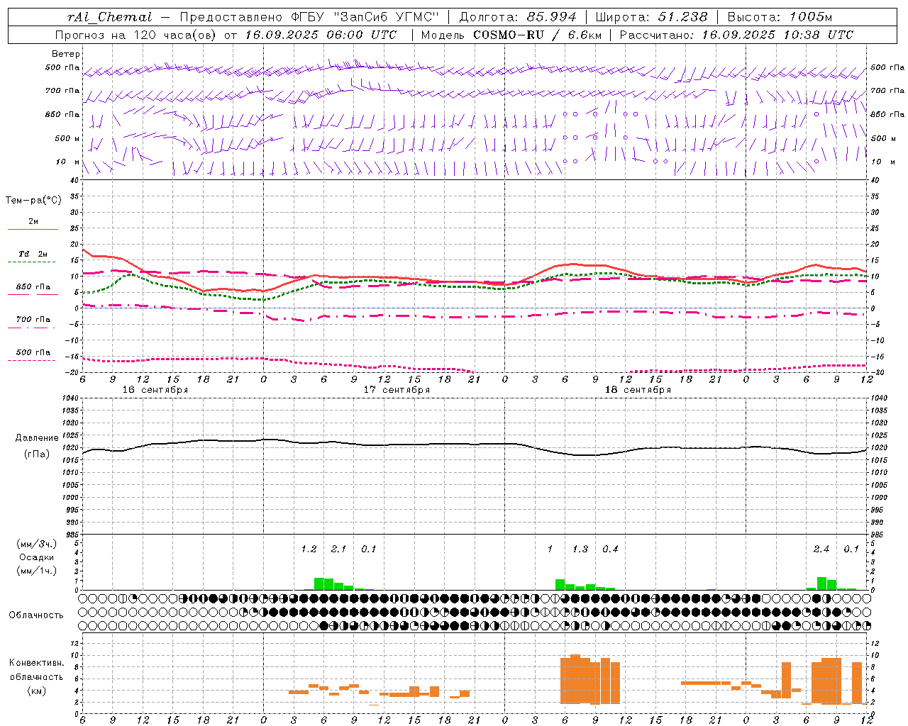Select the Широта: 51.238 value
The width and height of the screenshot is (908, 726).
tap(651, 17)
